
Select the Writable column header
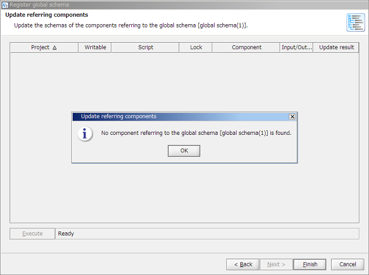[x=95, y=47]
